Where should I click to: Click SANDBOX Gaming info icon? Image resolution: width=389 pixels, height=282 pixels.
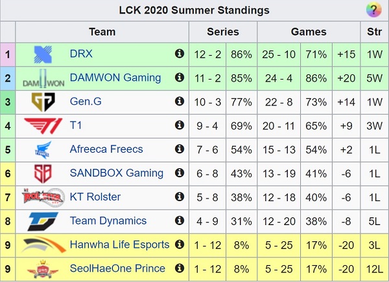point(180,173)
